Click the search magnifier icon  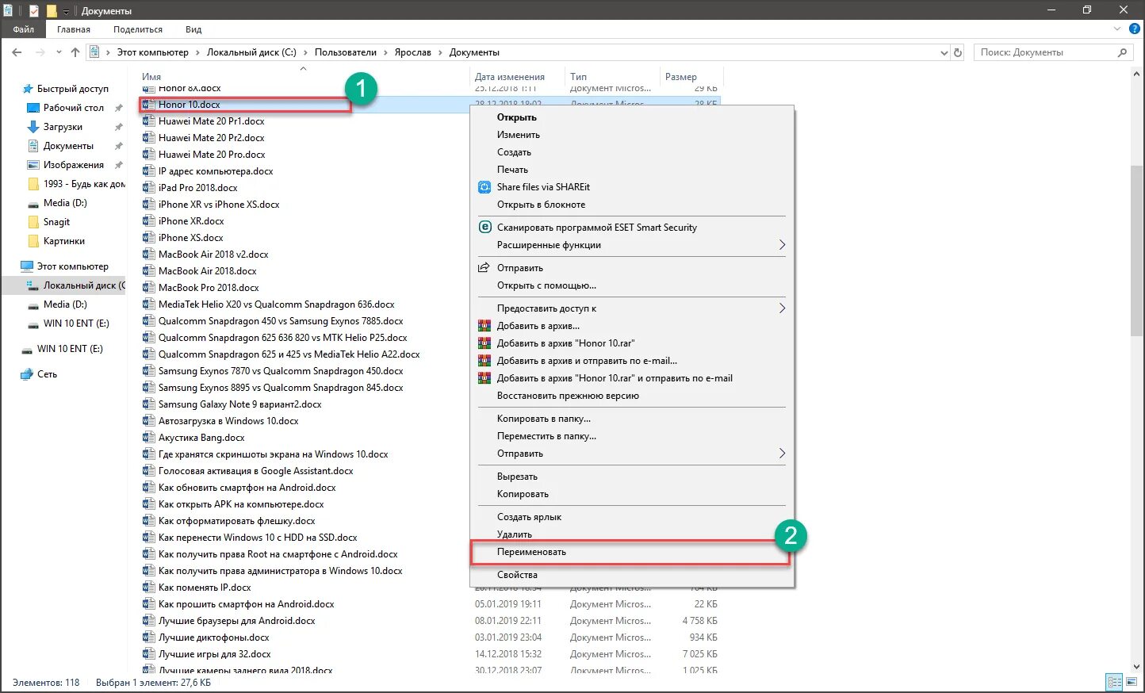(1122, 52)
